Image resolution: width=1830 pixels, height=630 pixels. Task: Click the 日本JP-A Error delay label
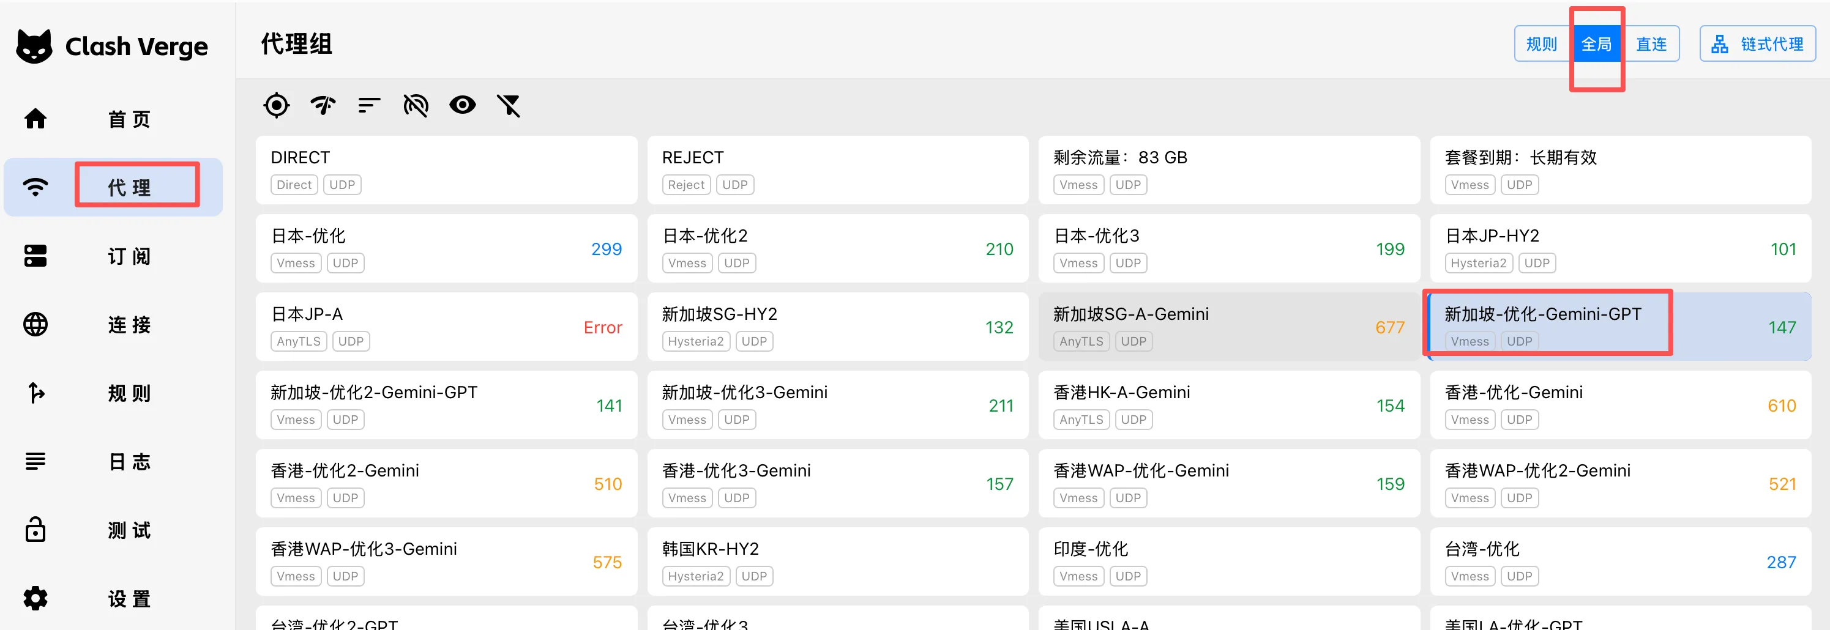point(602,327)
